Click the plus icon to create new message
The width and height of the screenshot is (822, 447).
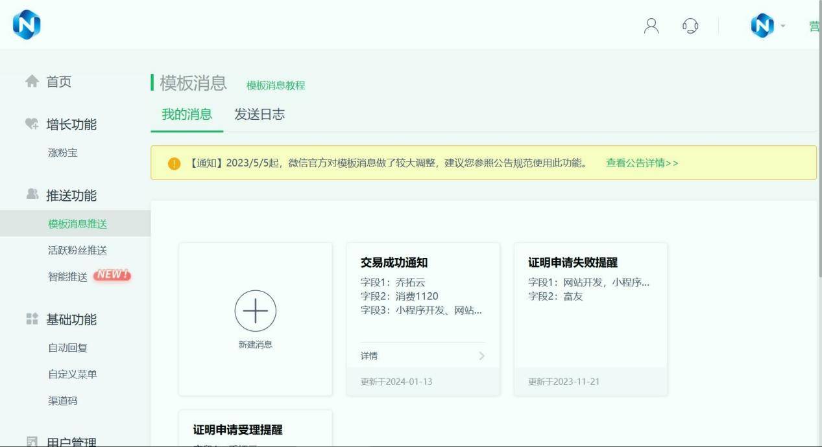[255, 311]
